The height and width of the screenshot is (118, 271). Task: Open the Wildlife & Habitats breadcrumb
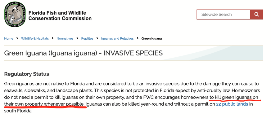coord(35,38)
